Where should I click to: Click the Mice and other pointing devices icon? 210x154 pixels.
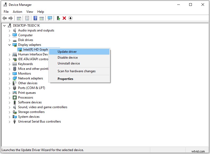15,69
